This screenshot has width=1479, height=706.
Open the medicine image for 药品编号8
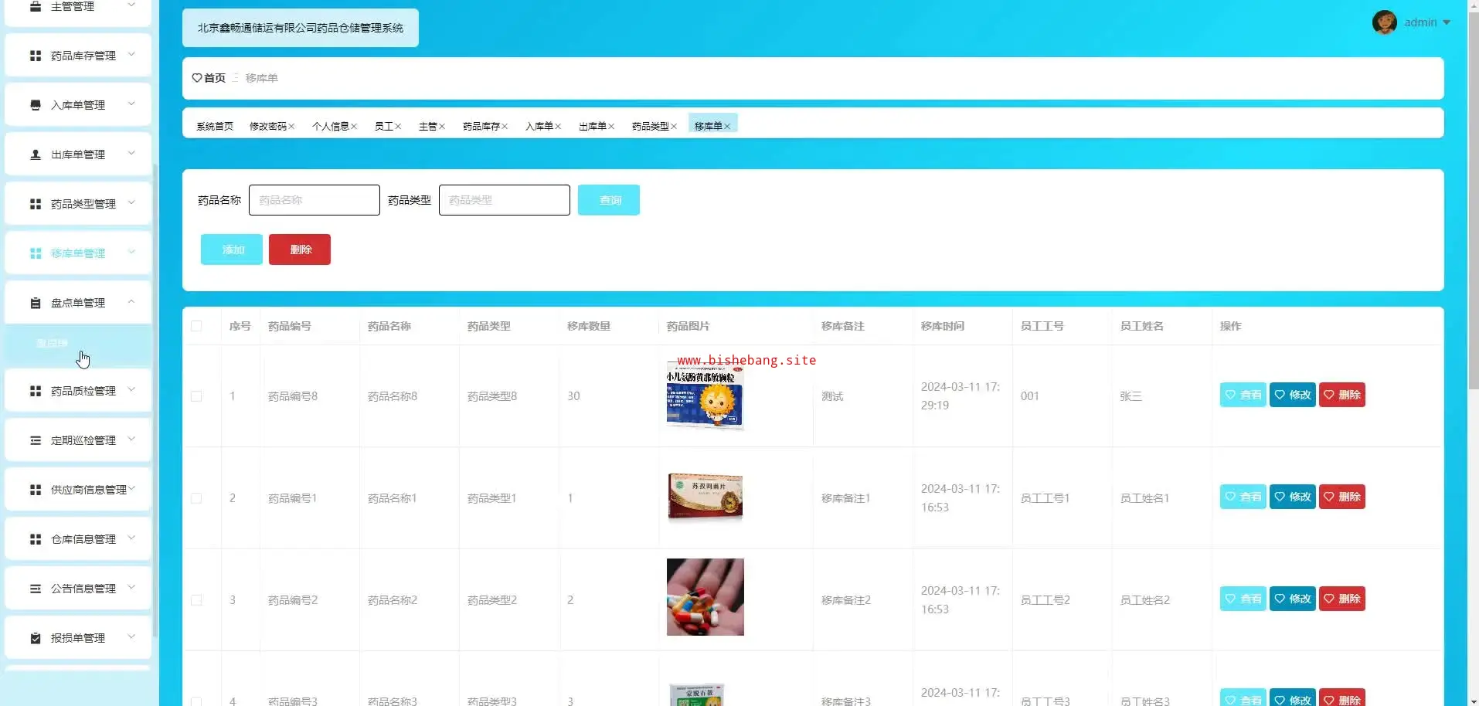[x=705, y=396]
